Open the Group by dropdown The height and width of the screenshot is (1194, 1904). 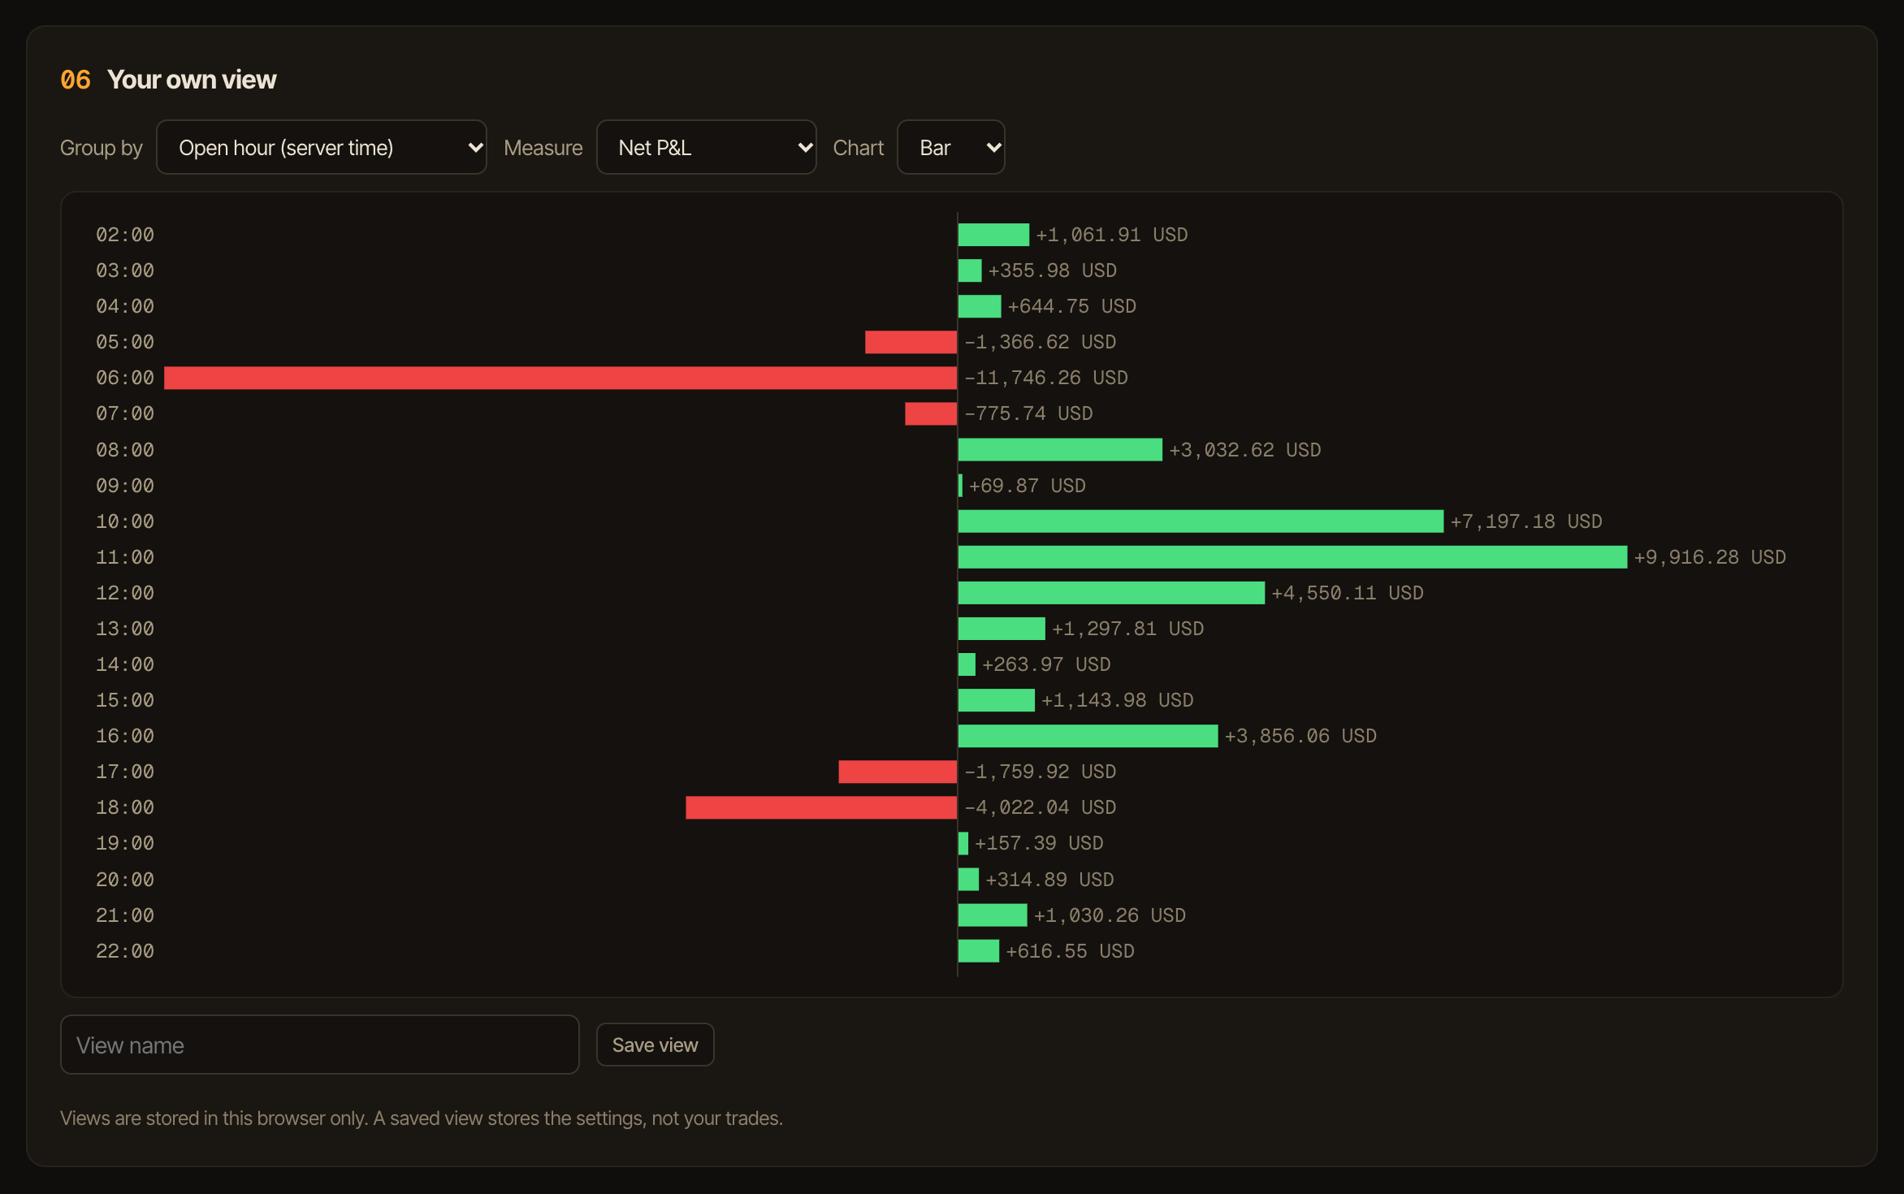pos(321,147)
